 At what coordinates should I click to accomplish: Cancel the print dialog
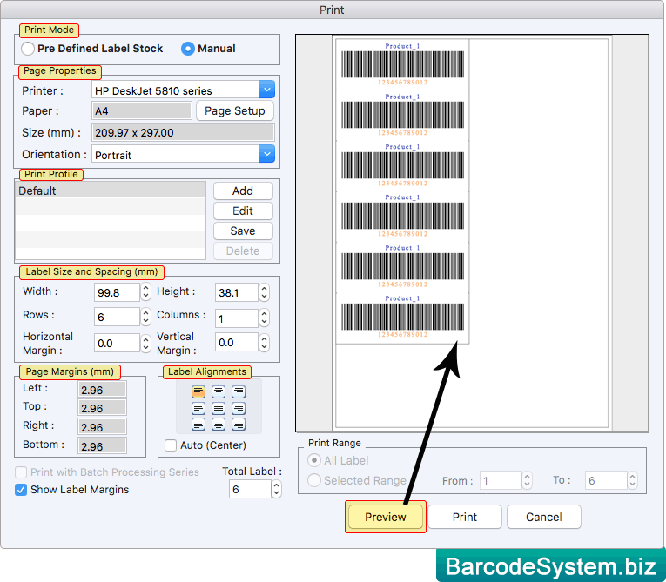pos(543,517)
